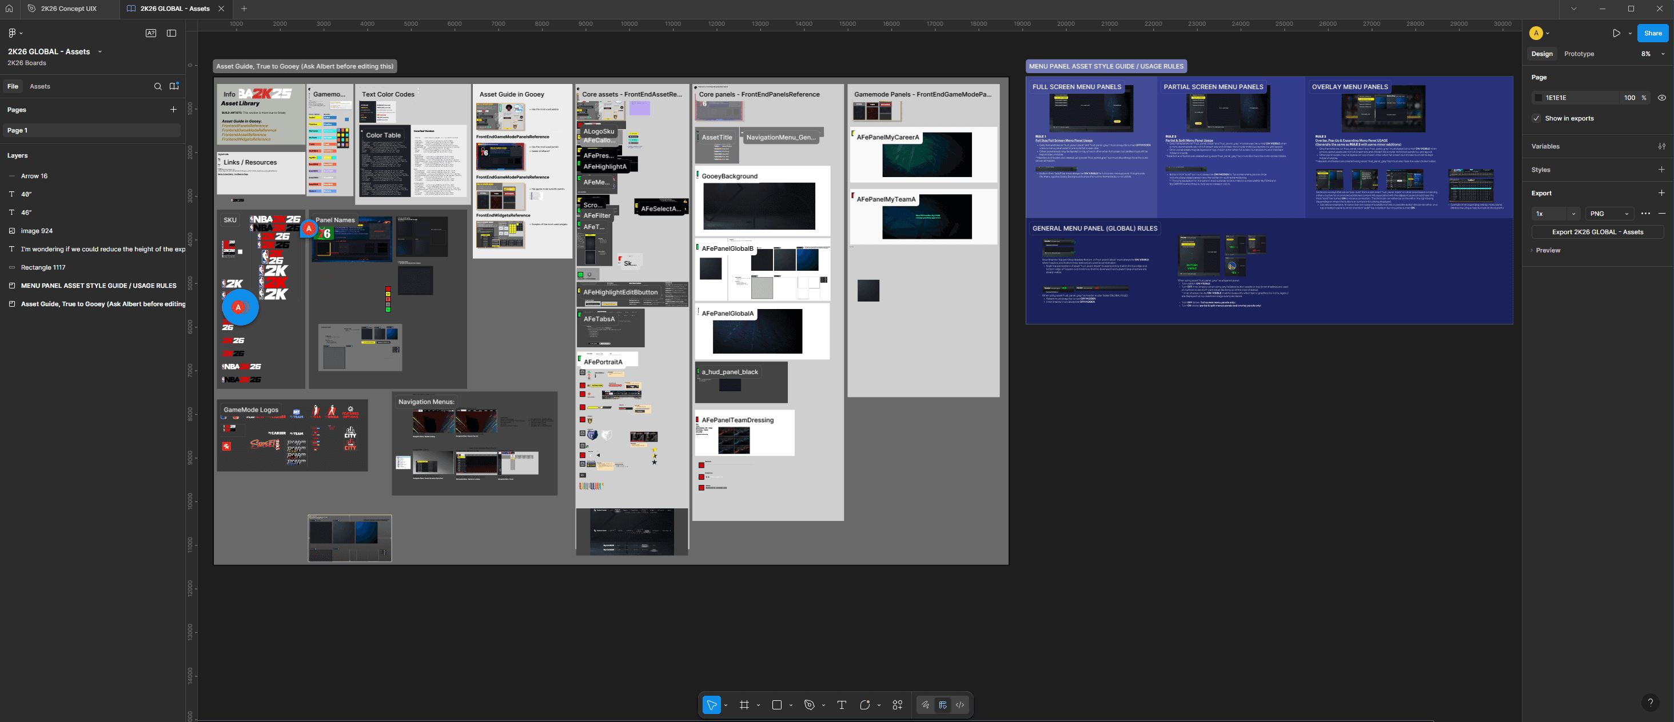The image size is (1674, 722).
Task: Switch to the Prototype tab
Action: click(1579, 54)
